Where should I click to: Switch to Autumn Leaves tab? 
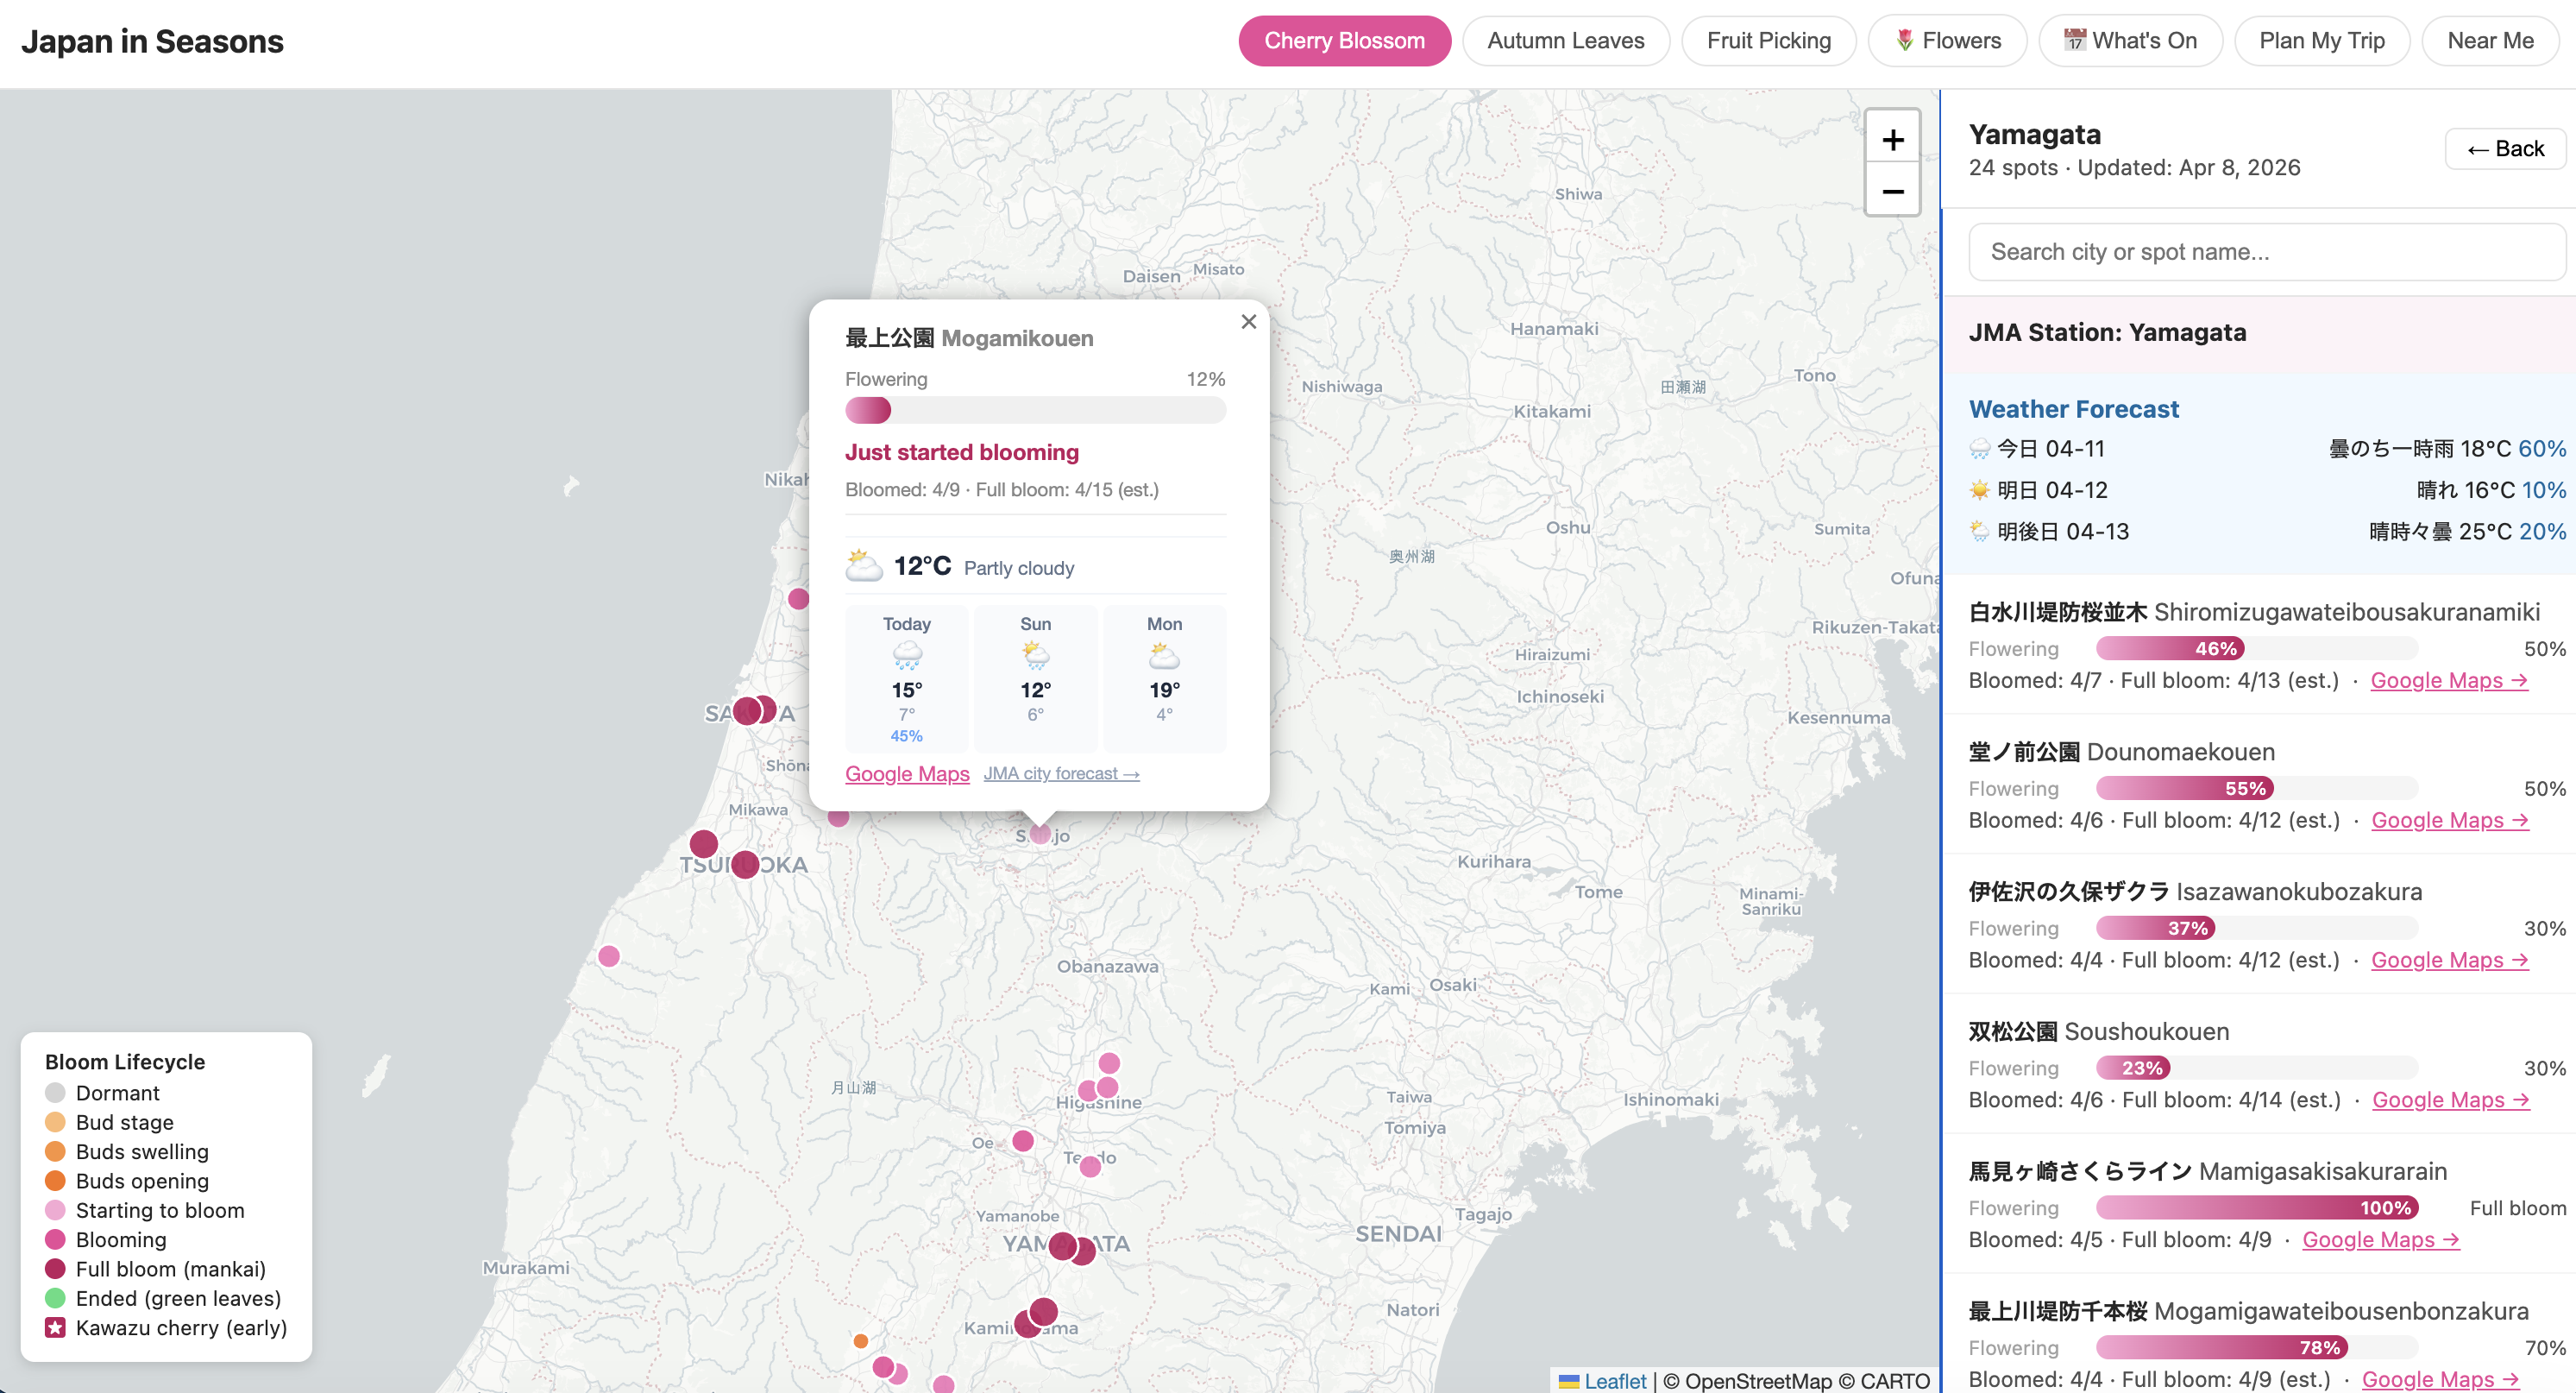(x=1565, y=41)
